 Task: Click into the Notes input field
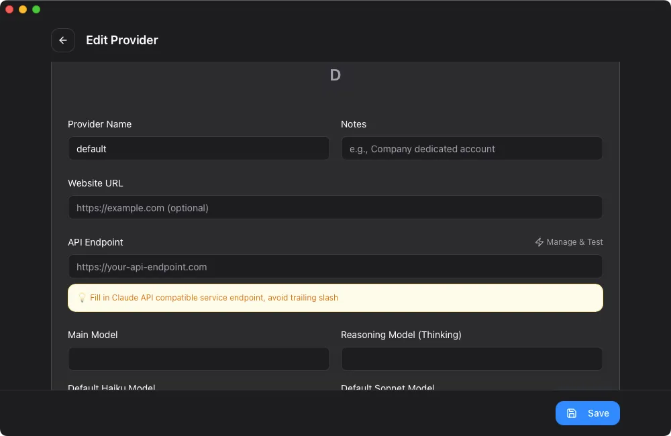pos(472,149)
